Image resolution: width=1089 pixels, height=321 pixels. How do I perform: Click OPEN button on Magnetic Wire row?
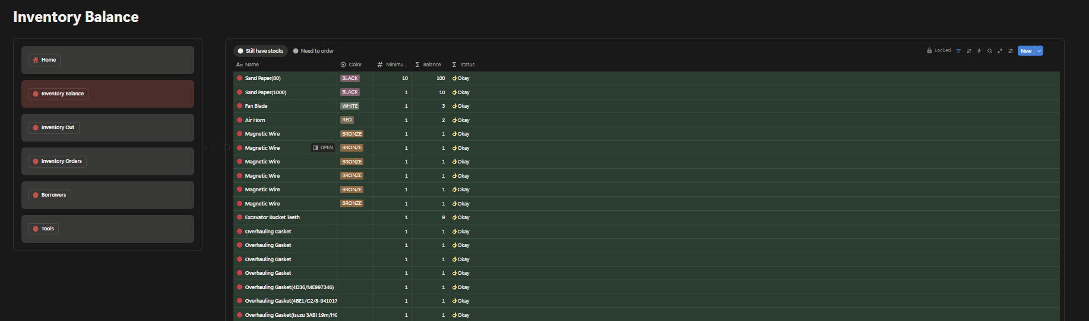pyautogui.click(x=323, y=147)
